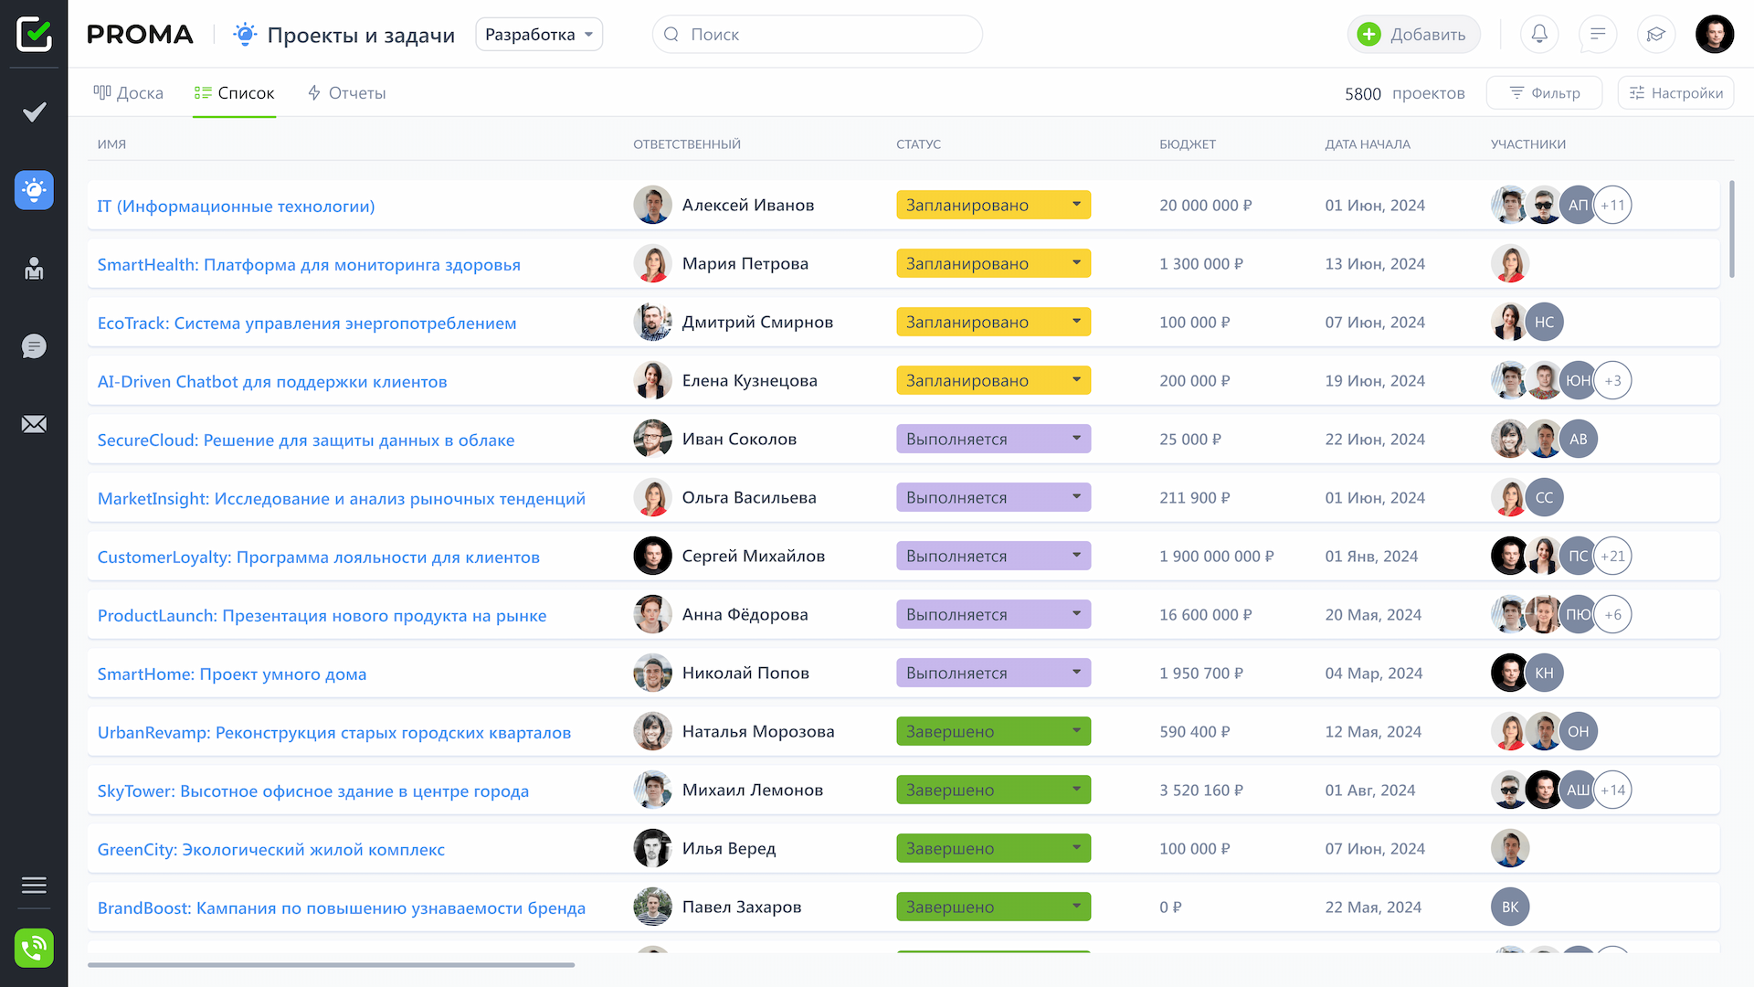Click the +6 participants badge for ProductLaunch
Image resolution: width=1754 pixels, height=987 pixels.
click(1612, 614)
